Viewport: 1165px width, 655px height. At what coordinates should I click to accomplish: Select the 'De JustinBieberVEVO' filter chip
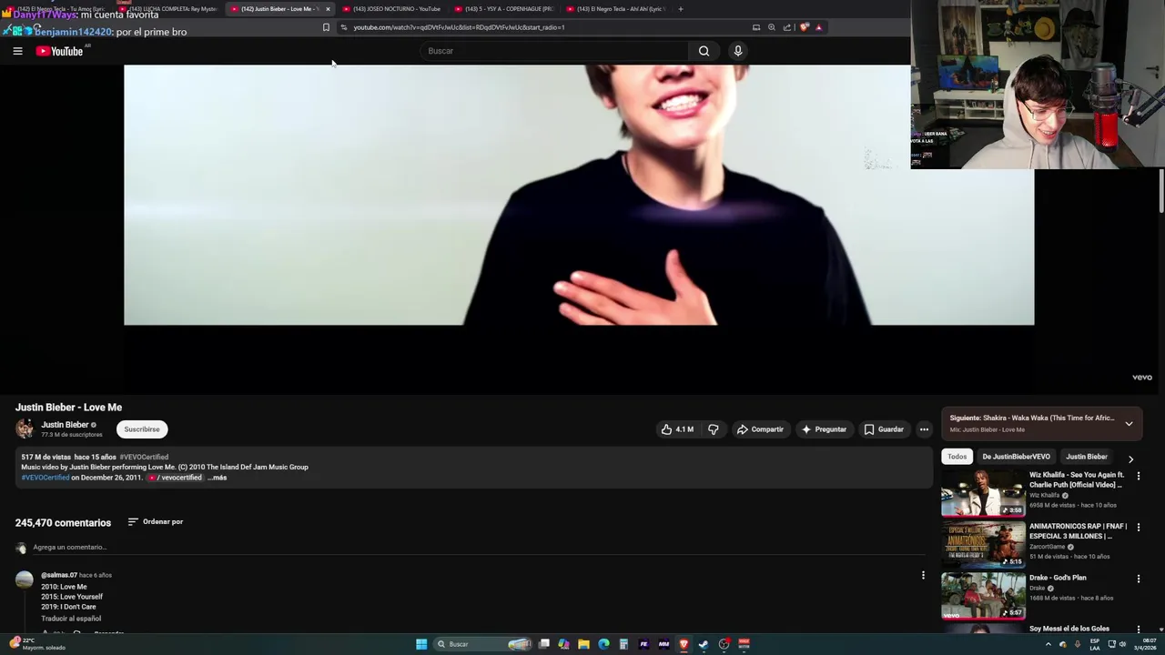coord(1016,457)
